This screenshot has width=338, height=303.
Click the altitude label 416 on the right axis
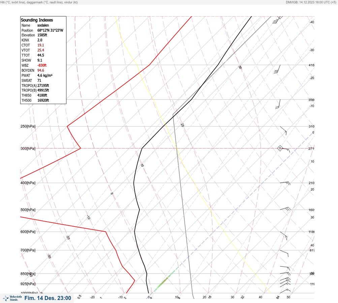coord(311,65)
